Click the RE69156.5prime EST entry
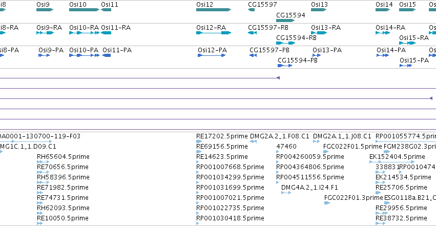The image size is (436, 226). [x=222, y=147]
